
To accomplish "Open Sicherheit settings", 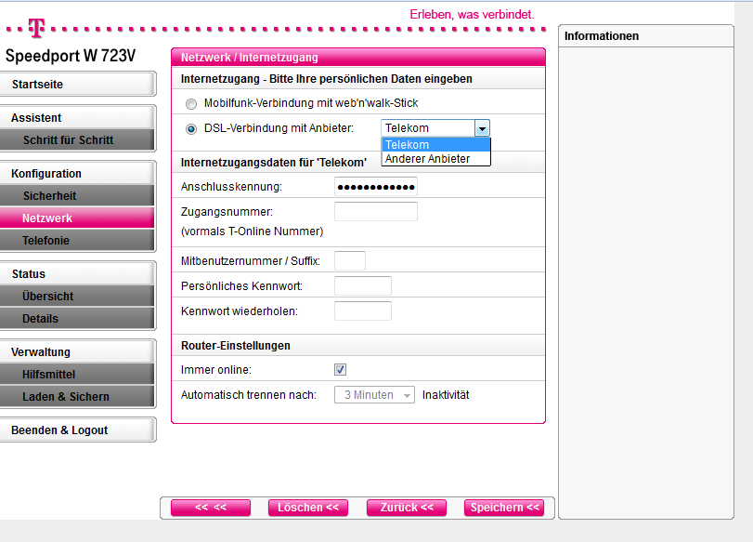I will coord(77,196).
